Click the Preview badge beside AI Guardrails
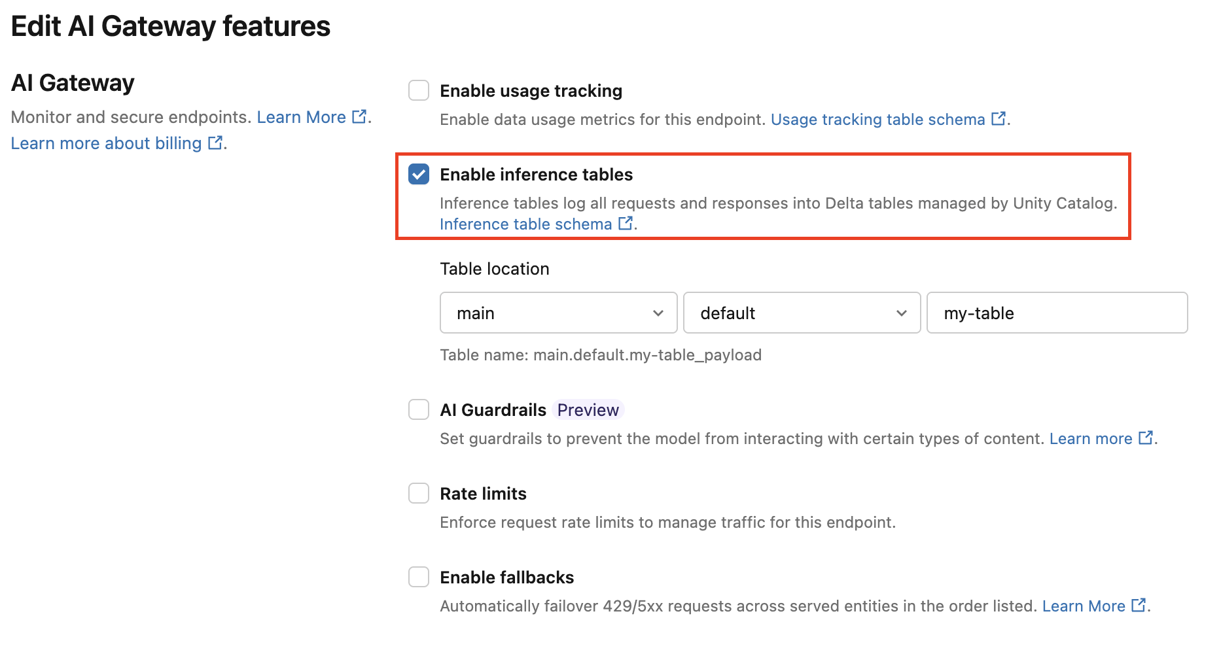The width and height of the screenshot is (1221, 671). click(x=588, y=410)
